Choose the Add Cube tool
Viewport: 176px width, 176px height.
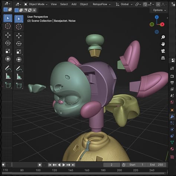tap(19, 85)
